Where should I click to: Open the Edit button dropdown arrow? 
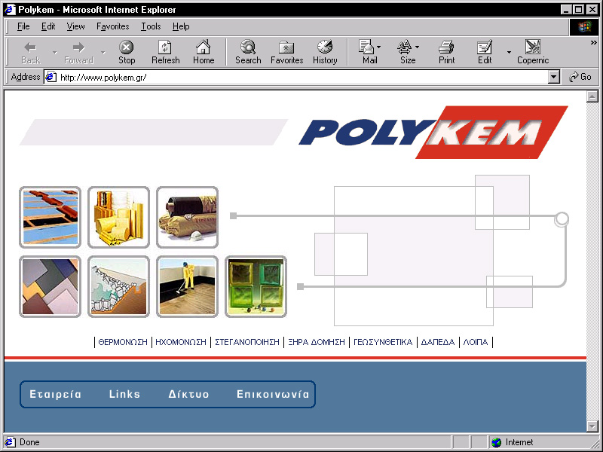(x=509, y=52)
